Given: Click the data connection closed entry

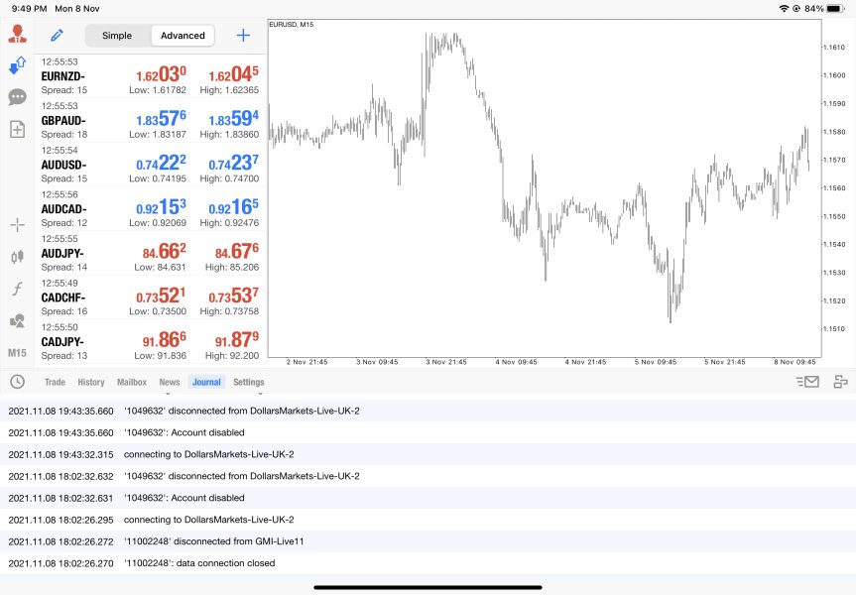Looking at the screenshot, I should [x=428, y=563].
